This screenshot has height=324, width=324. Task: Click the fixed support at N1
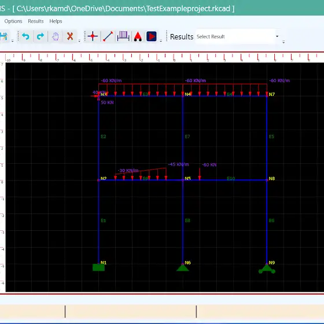tap(98, 267)
